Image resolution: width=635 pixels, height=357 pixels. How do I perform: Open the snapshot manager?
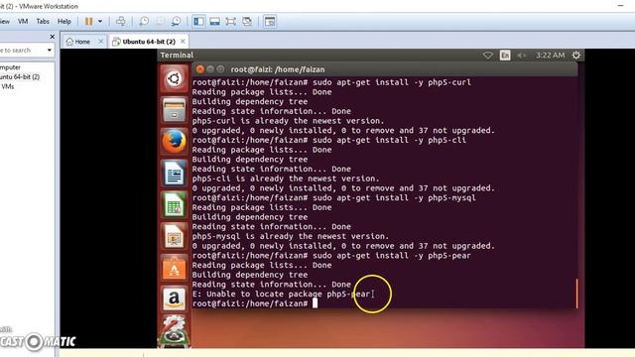click(x=176, y=22)
